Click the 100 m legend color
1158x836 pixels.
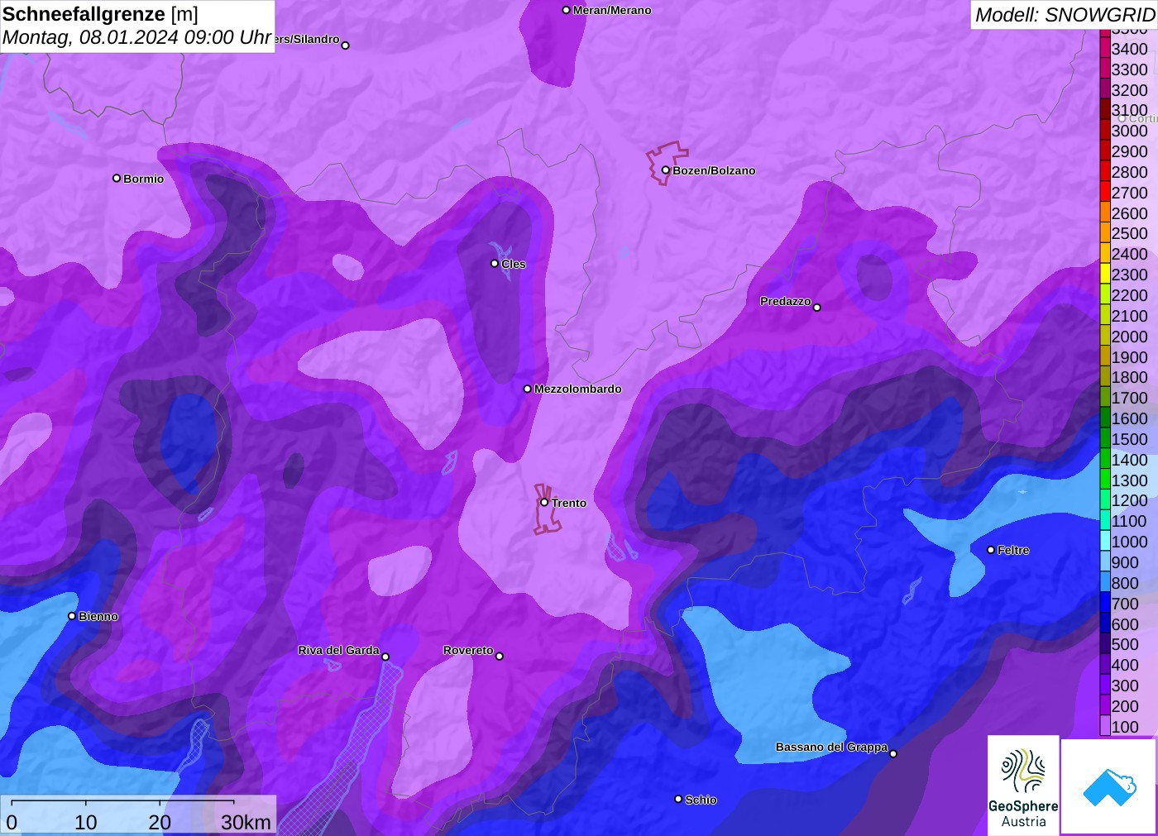pos(1105,727)
